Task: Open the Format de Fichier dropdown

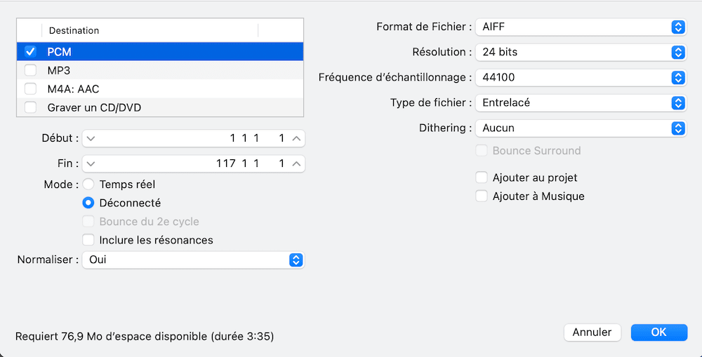Action: (x=581, y=27)
